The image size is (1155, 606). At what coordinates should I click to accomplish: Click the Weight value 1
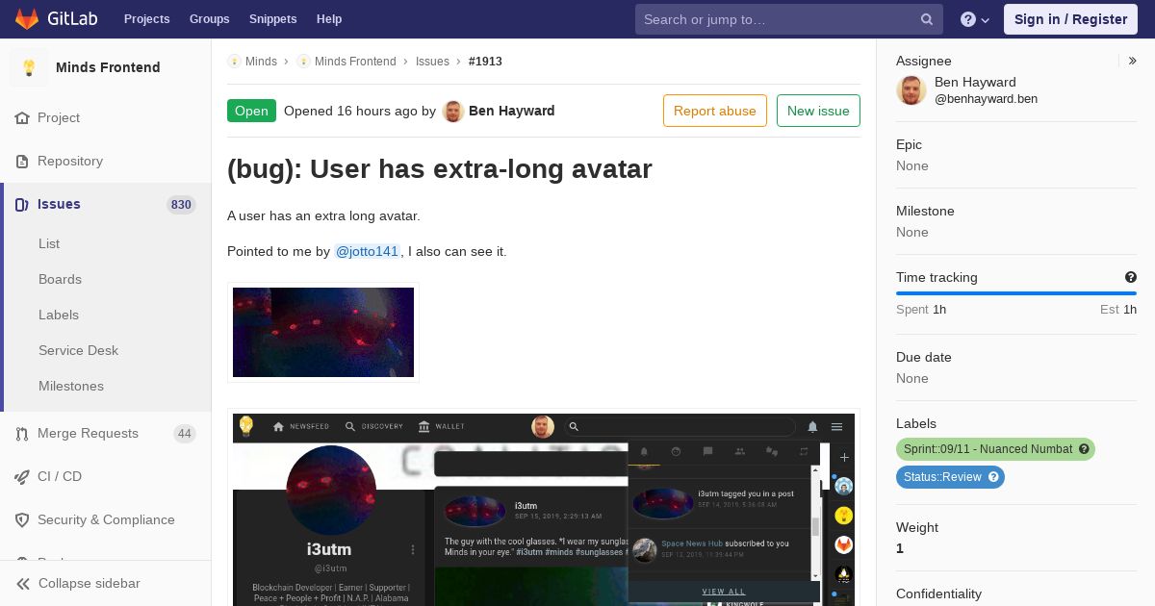[900, 548]
